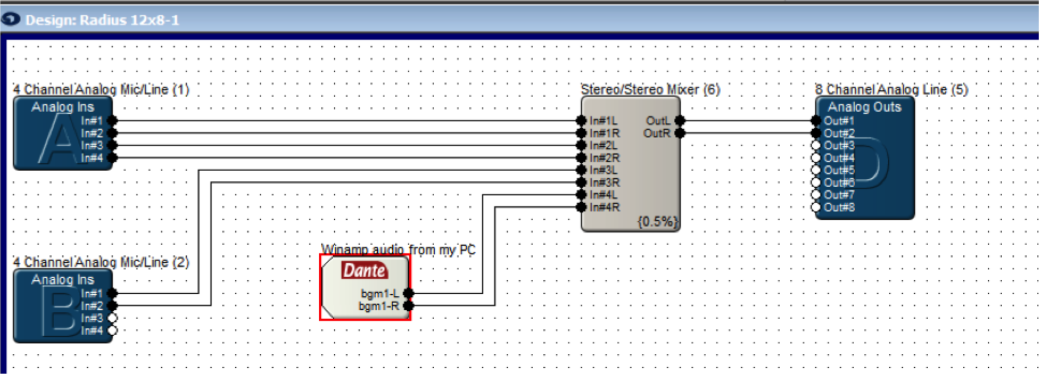The height and width of the screenshot is (374, 1039).
Task: Click unconnected Out#3 port on Analog Outs
Action: coord(816,145)
